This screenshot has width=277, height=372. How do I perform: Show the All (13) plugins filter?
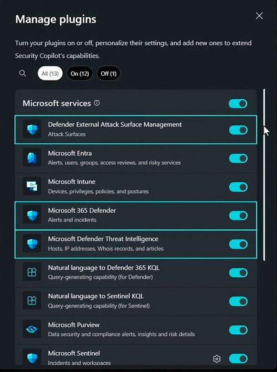pos(50,73)
